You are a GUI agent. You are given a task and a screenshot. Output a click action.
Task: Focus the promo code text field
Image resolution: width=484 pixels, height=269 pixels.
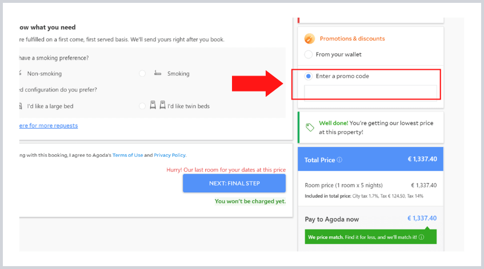[370, 92]
